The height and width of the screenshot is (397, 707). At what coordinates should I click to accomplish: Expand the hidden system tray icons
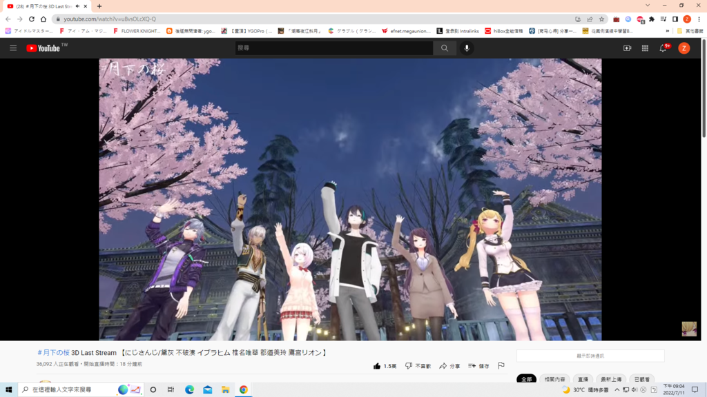click(617, 390)
